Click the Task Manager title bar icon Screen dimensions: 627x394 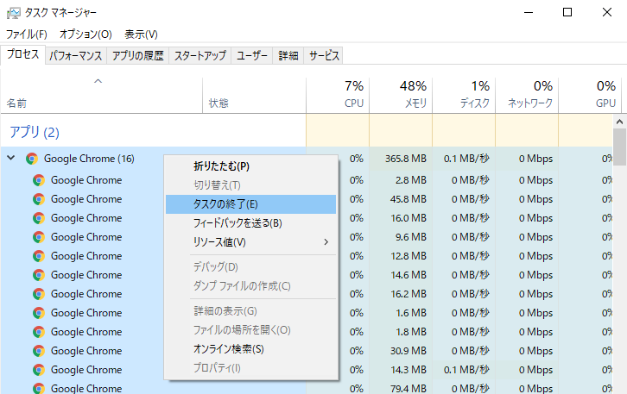click(x=13, y=13)
